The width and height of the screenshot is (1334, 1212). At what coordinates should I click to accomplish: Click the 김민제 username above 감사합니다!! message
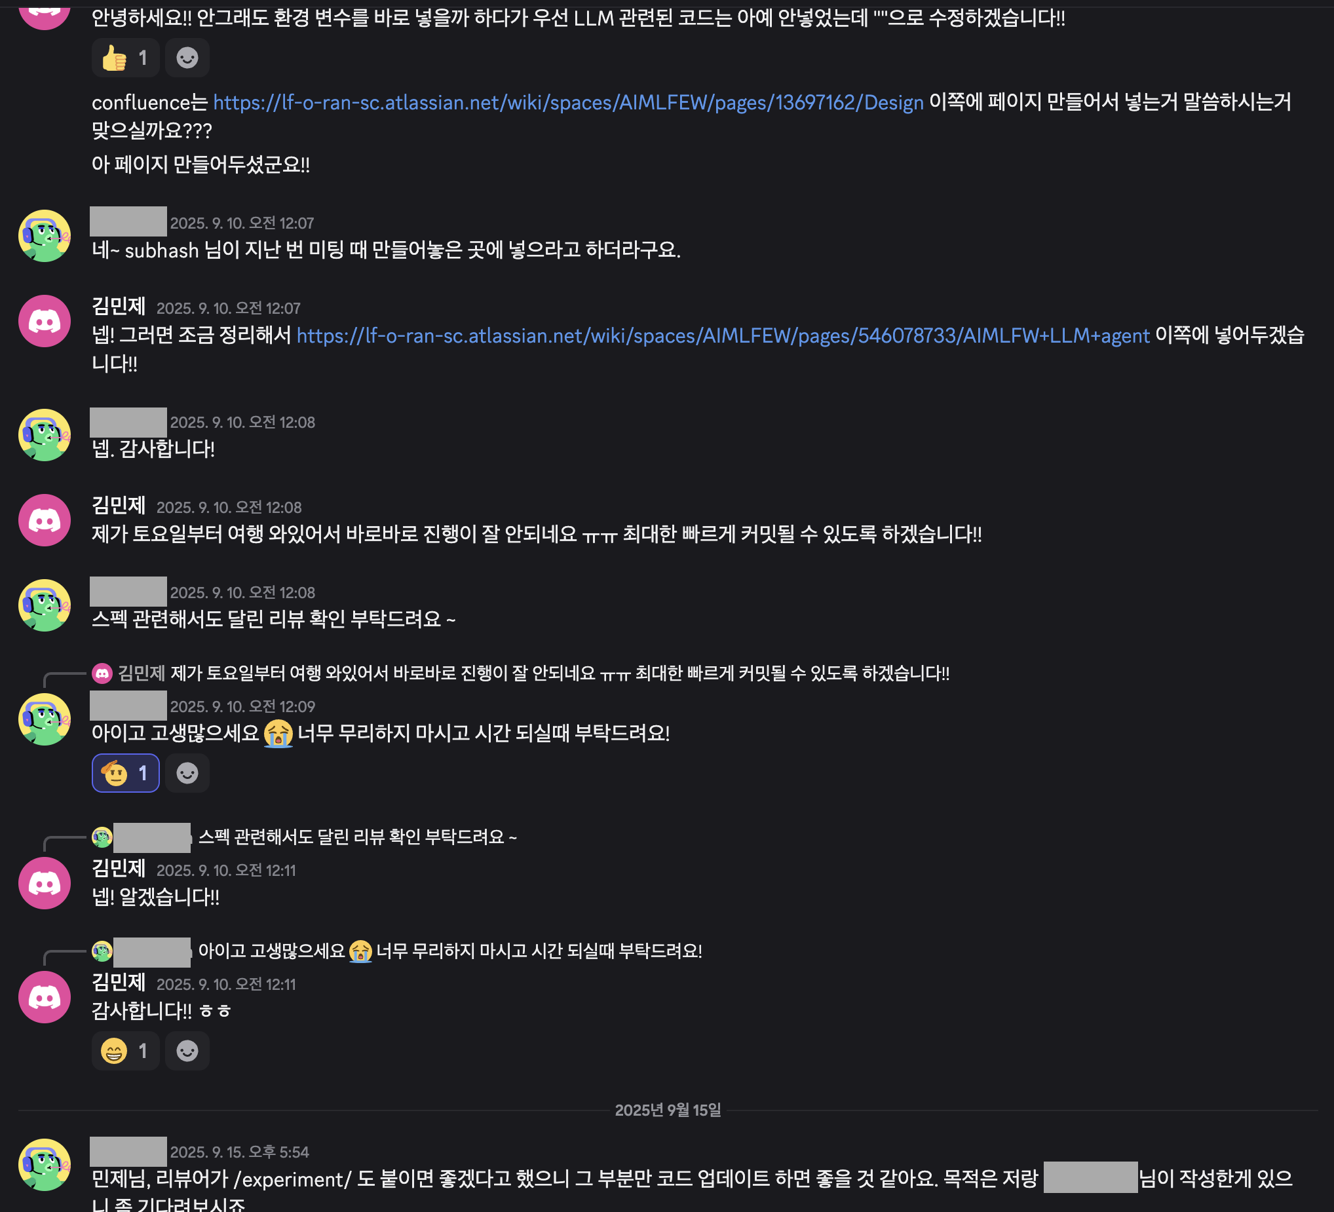point(119,983)
